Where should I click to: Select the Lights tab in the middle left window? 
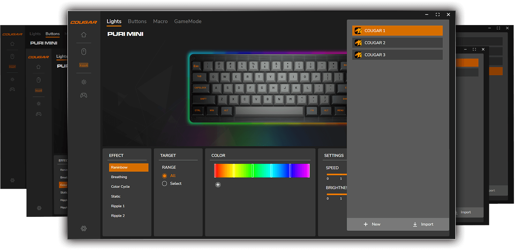click(62, 56)
